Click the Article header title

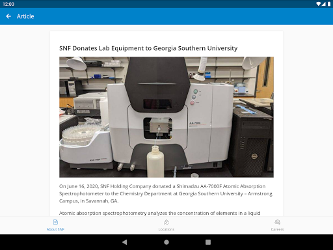pyautogui.click(x=25, y=16)
